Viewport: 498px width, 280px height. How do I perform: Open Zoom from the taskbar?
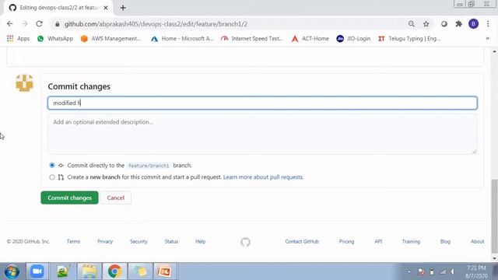coord(37,271)
